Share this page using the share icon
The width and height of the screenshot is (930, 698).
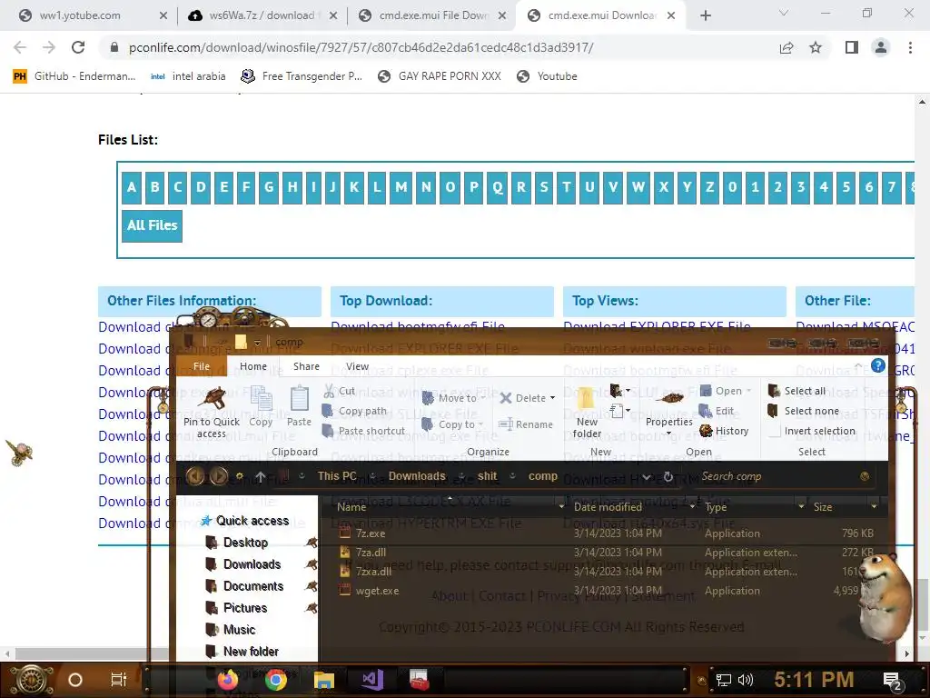click(787, 47)
